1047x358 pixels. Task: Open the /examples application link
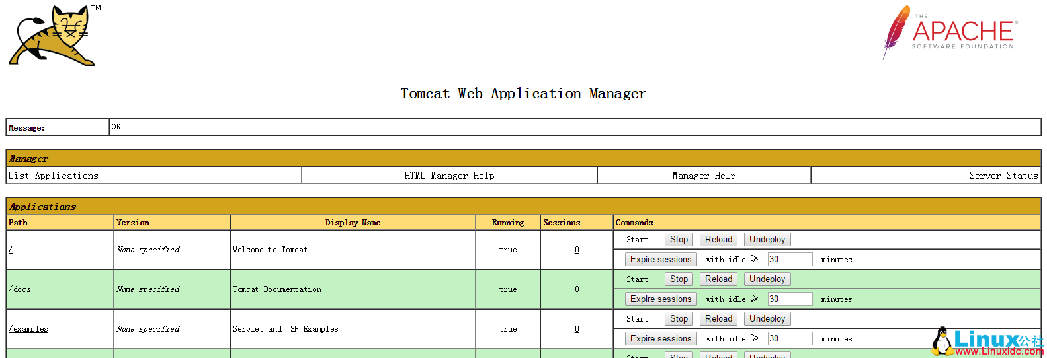point(28,329)
